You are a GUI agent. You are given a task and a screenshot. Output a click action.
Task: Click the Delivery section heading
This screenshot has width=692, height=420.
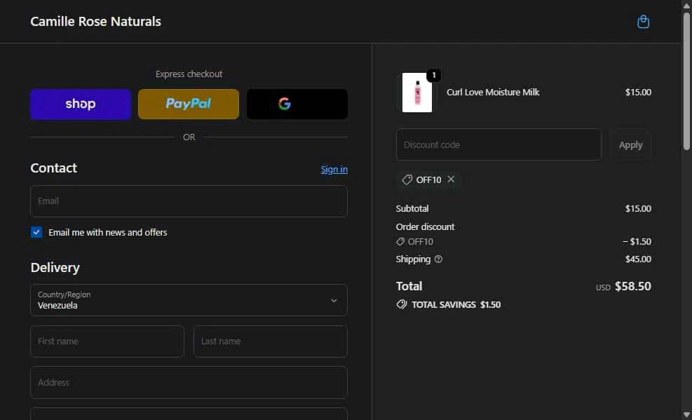(x=55, y=267)
